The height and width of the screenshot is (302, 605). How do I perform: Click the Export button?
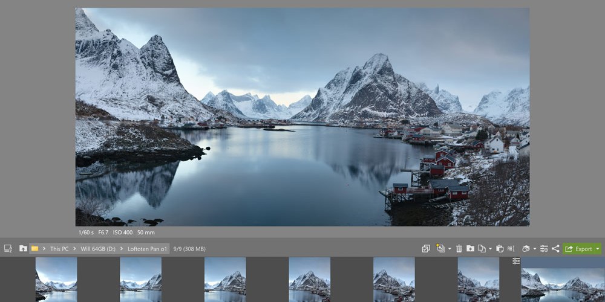(579, 249)
